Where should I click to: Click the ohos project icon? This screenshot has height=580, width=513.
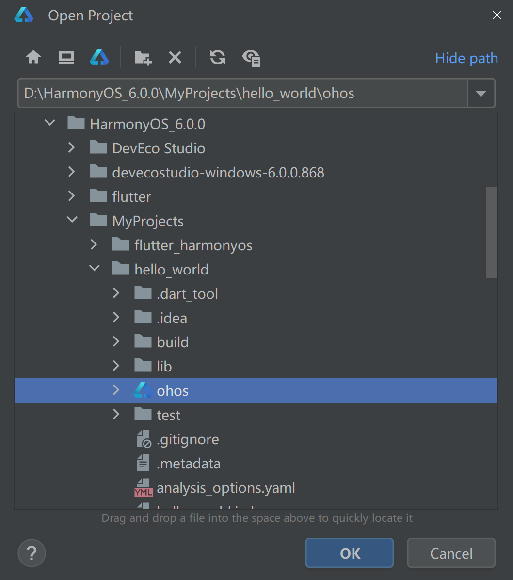coord(143,390)
